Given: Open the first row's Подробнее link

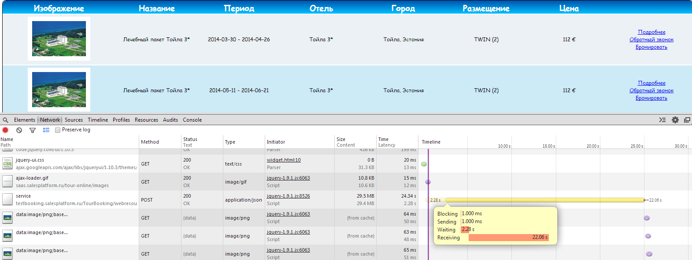Looking at the screenshot, I should (x=651, y=32).
